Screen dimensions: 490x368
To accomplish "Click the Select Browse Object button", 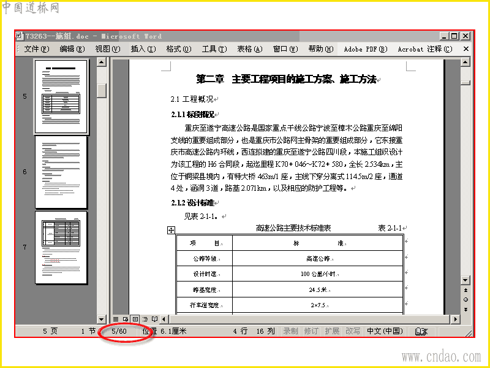I will pyautogui.click(x=466, y=300).
